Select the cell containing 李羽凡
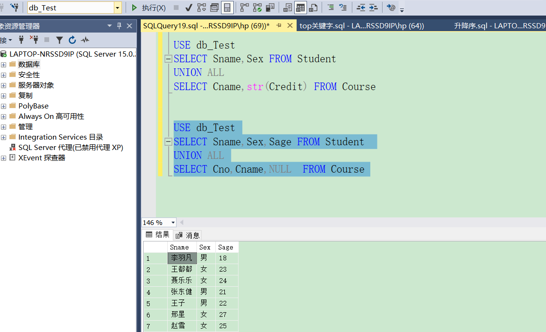The image size is (546, 332). click(x=182, y=258)
